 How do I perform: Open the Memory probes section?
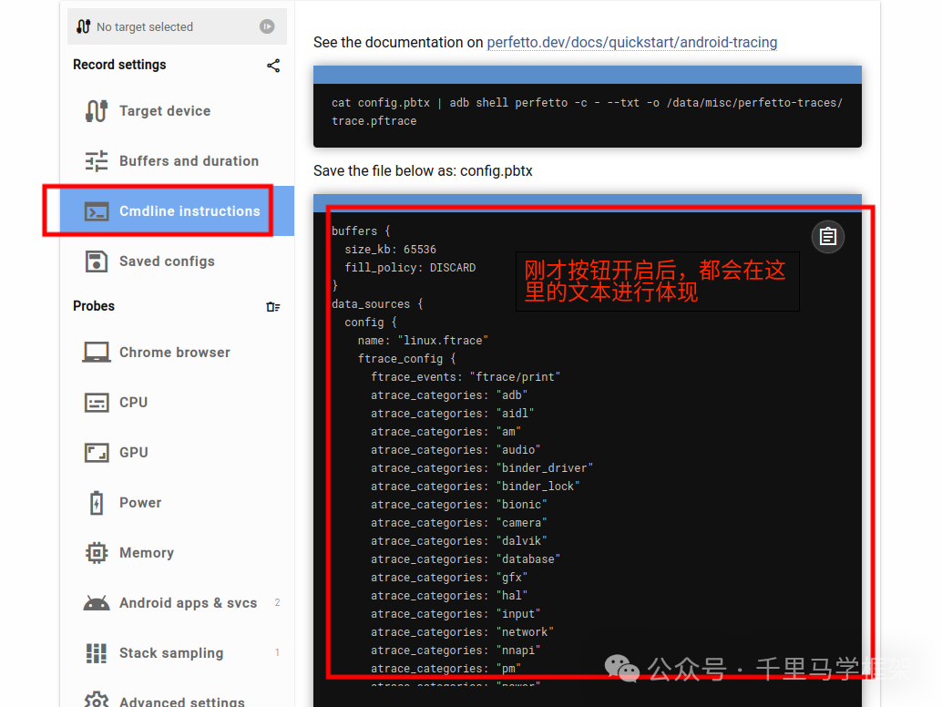click(178, 553)
